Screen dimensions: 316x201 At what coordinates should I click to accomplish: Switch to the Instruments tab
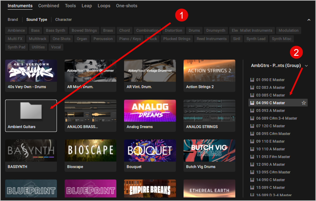20,6
